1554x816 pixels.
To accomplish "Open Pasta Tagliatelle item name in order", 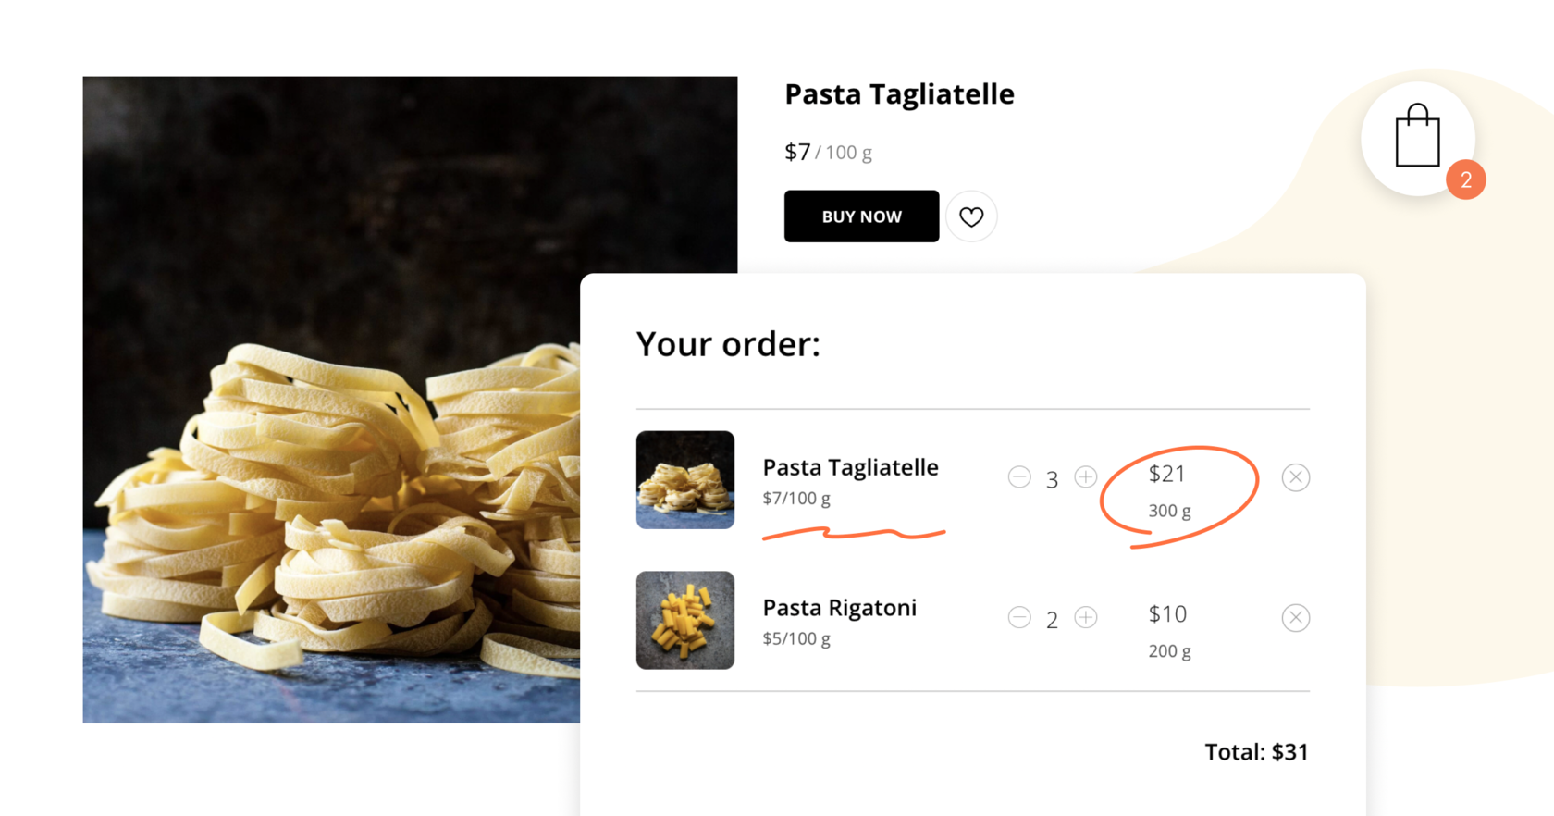I will coord(850,467).
